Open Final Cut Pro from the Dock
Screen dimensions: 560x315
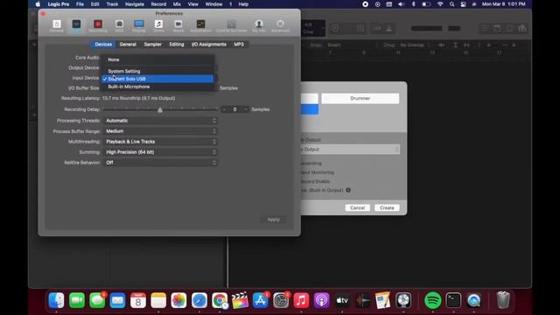[x=240, y=300]
